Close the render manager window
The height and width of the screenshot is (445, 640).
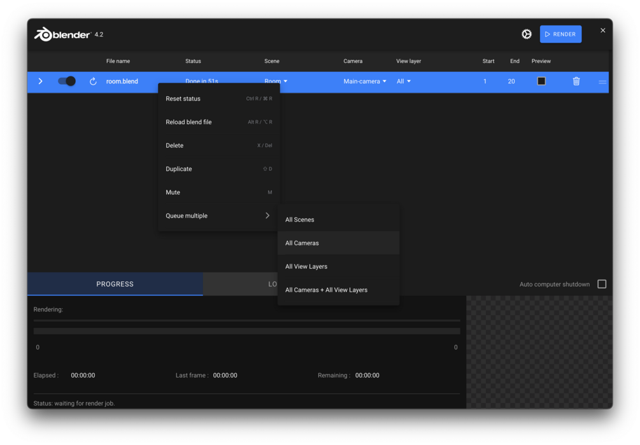(x=603, y=30)
